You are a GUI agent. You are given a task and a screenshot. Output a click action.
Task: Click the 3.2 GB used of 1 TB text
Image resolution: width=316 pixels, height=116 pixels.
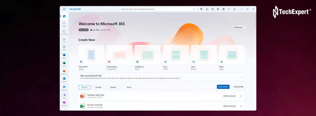point(101,30)
